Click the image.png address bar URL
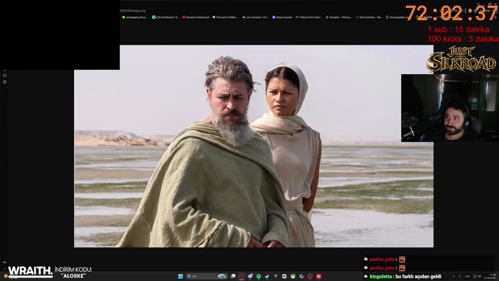This screenshot has width=499, height=281. click(x=132, y=11)
